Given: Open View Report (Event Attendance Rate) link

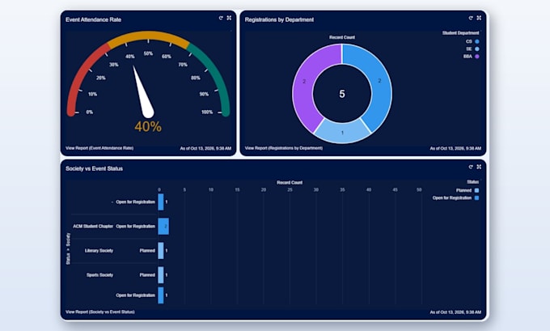Looking at the screenshot, I should pos(99,148).
